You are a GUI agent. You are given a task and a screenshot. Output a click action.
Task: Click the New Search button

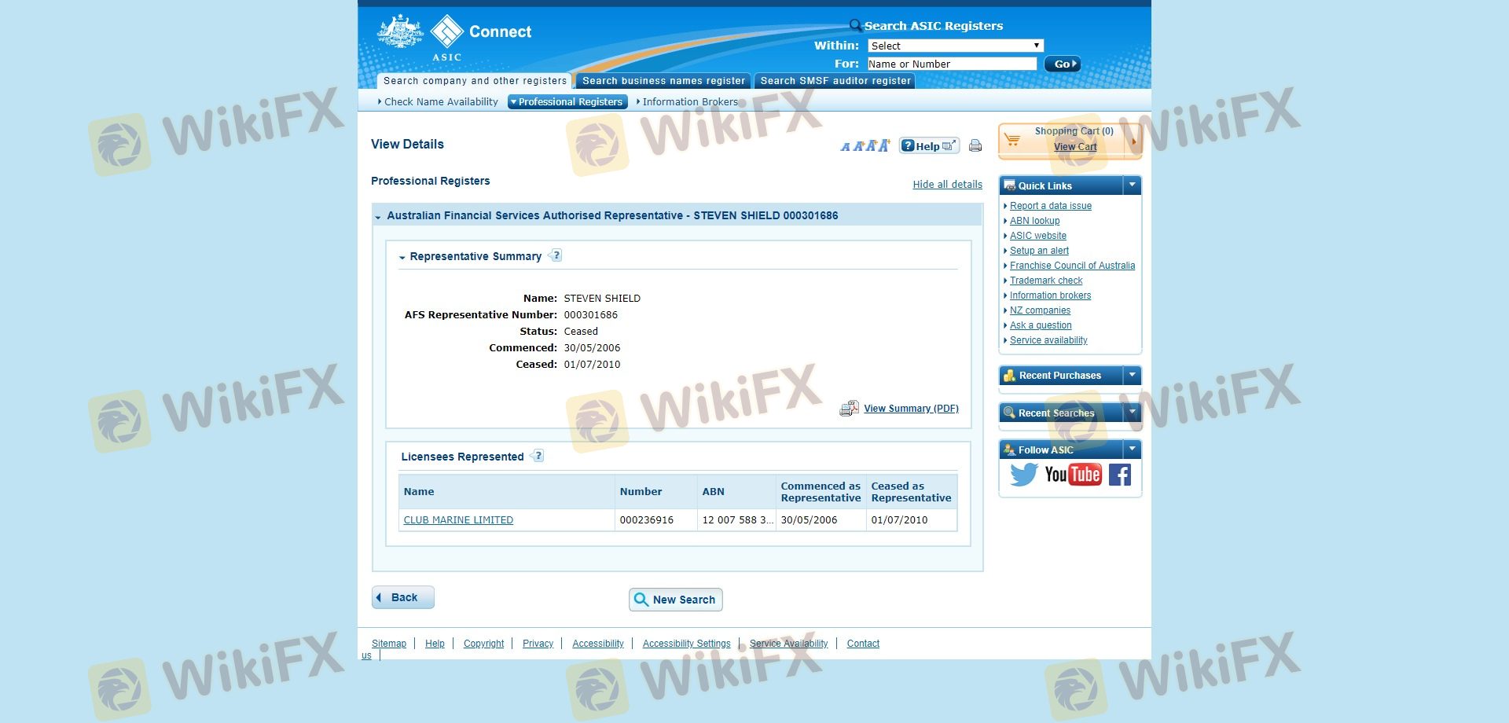click(x=675, y=600)
